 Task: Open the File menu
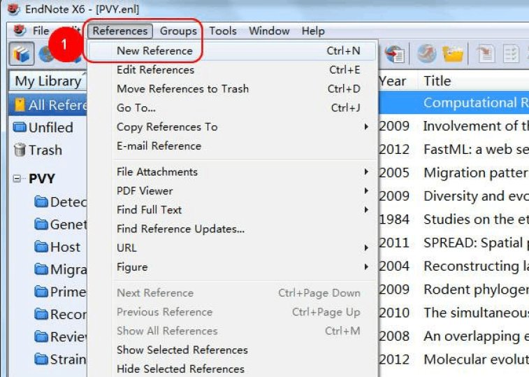[41, 31]
